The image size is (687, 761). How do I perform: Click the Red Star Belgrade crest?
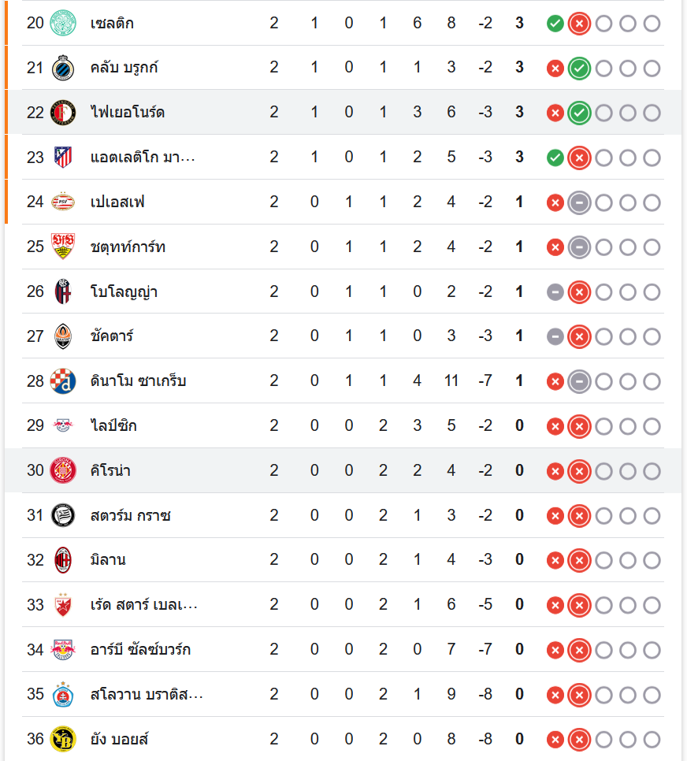coord(62,605)
